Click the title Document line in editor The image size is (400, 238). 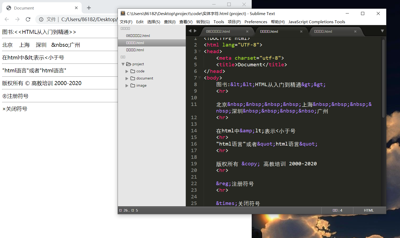click(x=252, y=65)
